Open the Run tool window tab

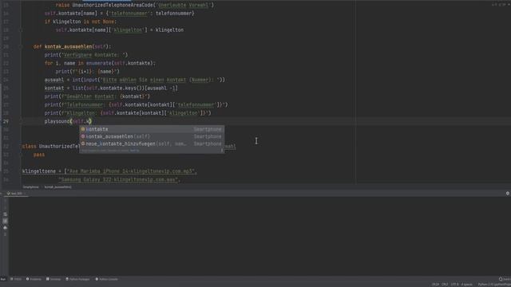pos(3,279)
